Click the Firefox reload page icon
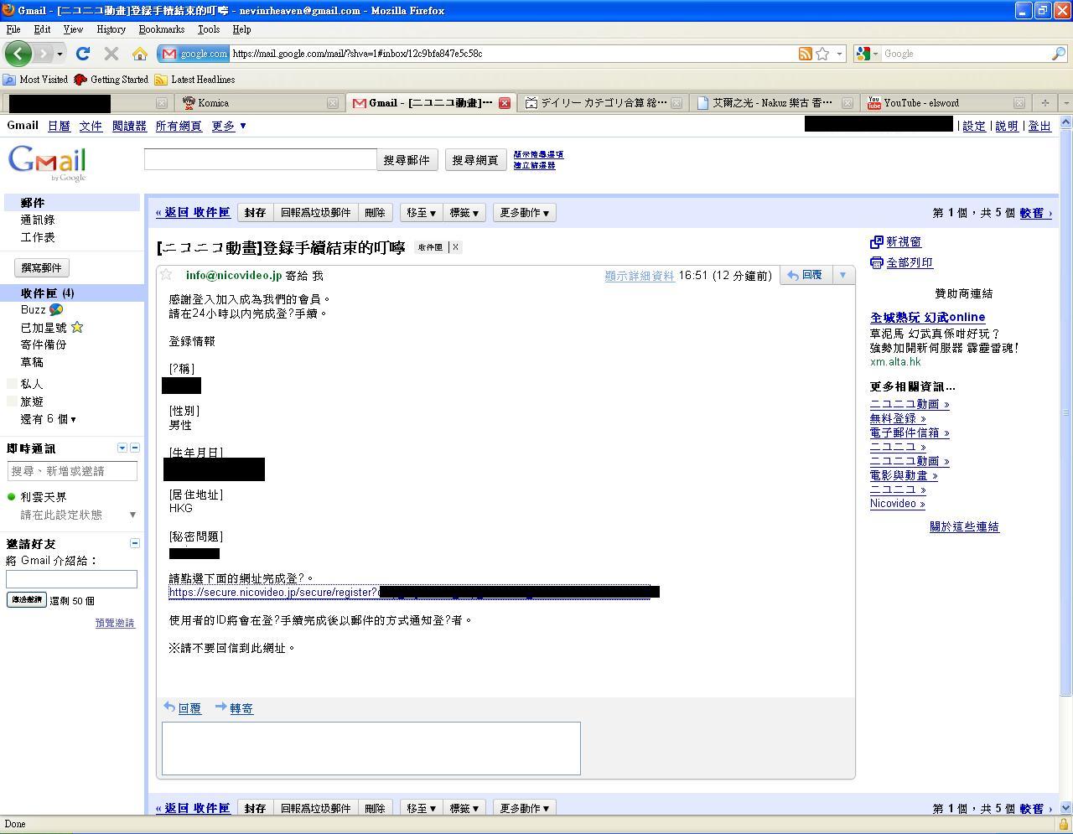Screen dimensions: 1073x834 [82, 54]
